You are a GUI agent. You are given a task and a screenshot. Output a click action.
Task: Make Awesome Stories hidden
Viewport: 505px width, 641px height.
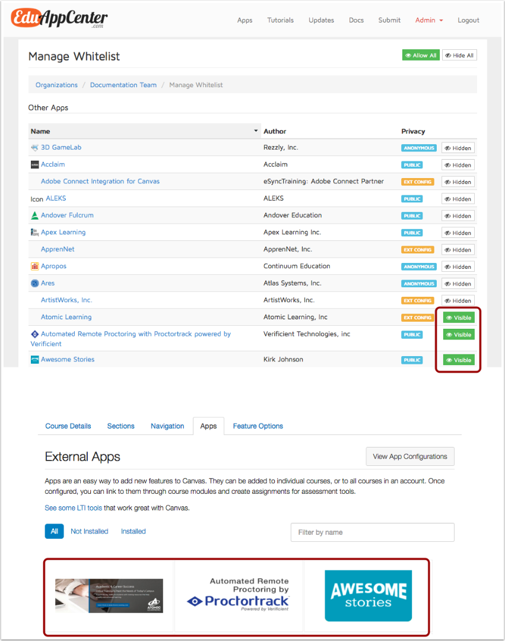point(458,360)
